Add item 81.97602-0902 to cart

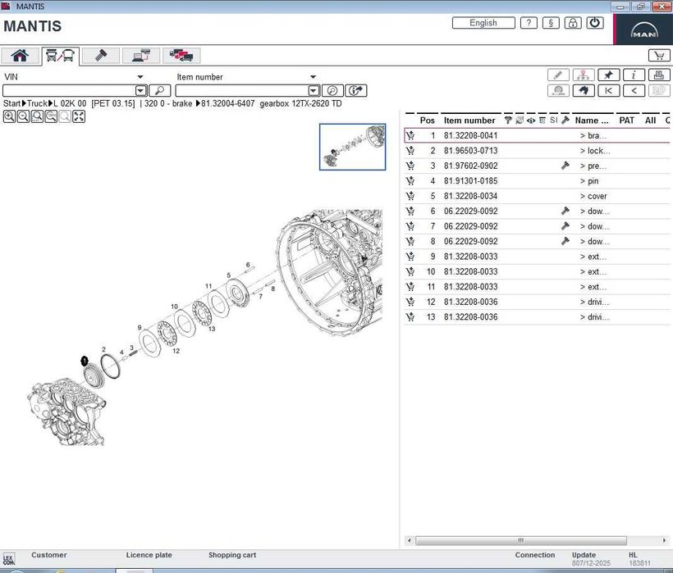[410, 166]
